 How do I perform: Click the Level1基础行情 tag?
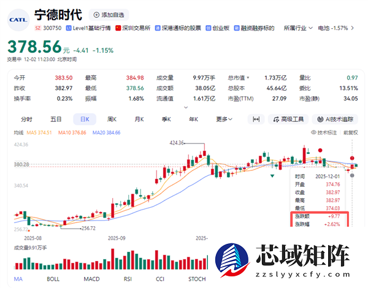point(88,28)
